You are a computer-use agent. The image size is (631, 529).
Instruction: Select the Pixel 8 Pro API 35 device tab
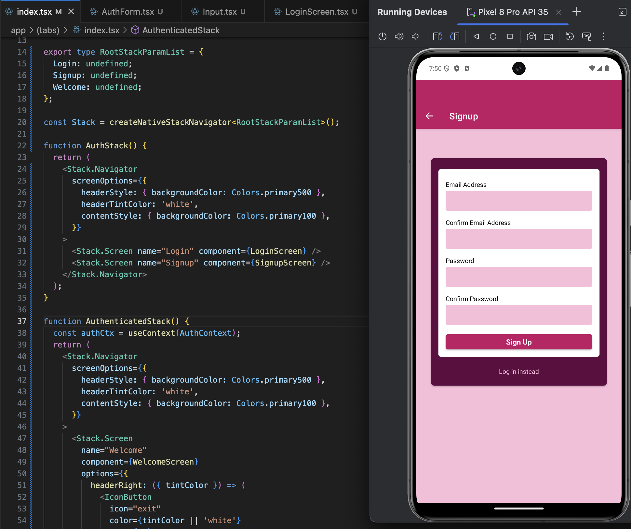click(513, 12)
